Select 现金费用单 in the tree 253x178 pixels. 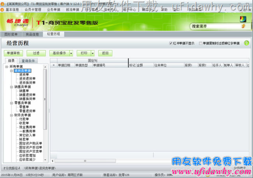[x=27, y=127]
